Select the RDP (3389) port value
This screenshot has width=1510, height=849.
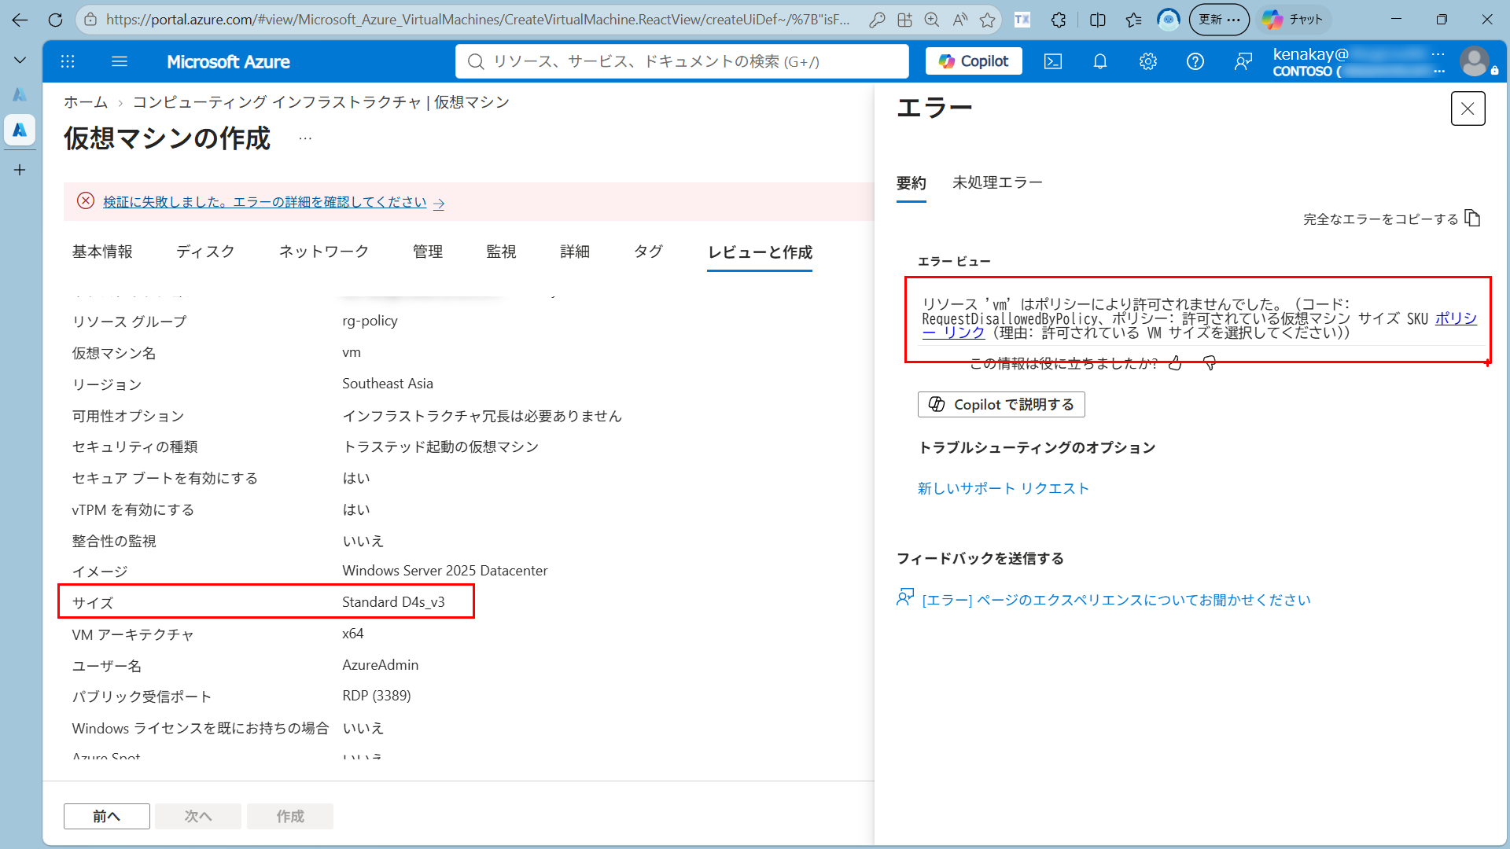coord(377,696)
